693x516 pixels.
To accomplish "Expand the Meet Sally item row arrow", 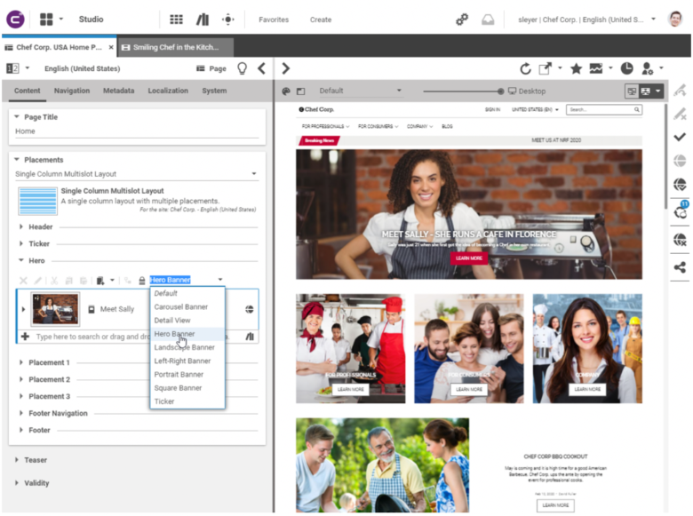I will [23, 309].
